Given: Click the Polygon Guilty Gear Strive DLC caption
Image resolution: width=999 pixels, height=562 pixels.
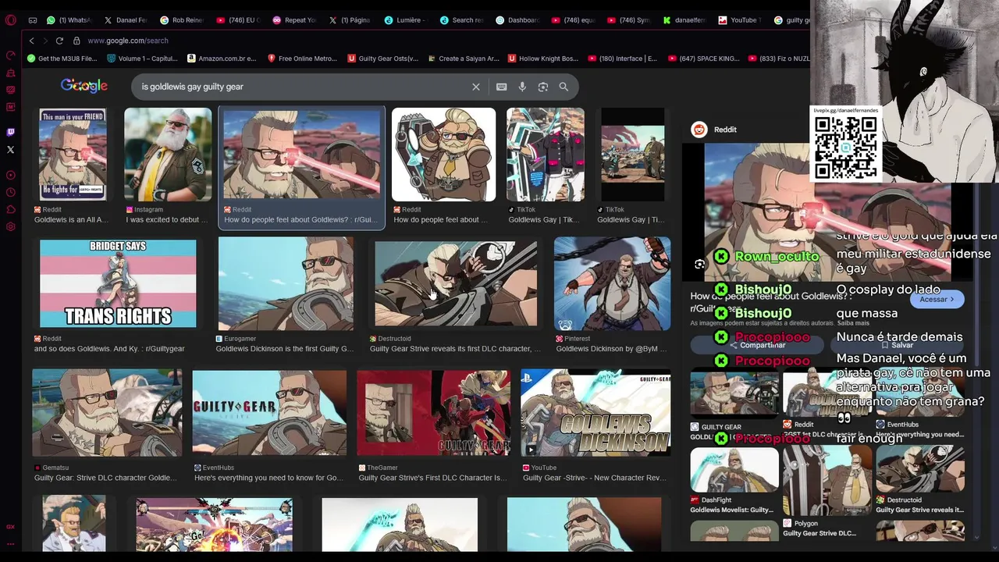Looking at the screenshot, I should tap(819, 533).
